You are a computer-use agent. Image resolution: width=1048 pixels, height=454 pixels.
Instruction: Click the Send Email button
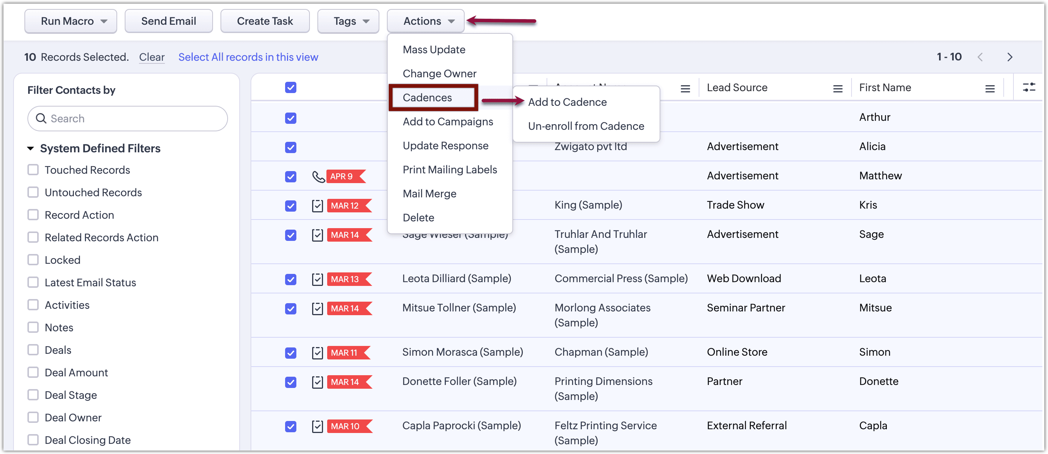click(x=168, y=21)
